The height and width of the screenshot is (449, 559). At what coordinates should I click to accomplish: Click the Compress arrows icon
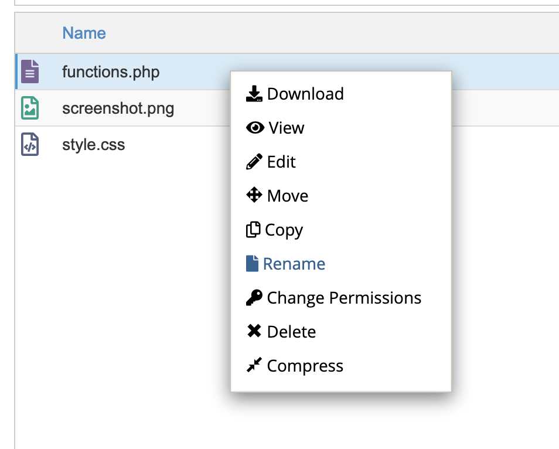tap(254, 365)
